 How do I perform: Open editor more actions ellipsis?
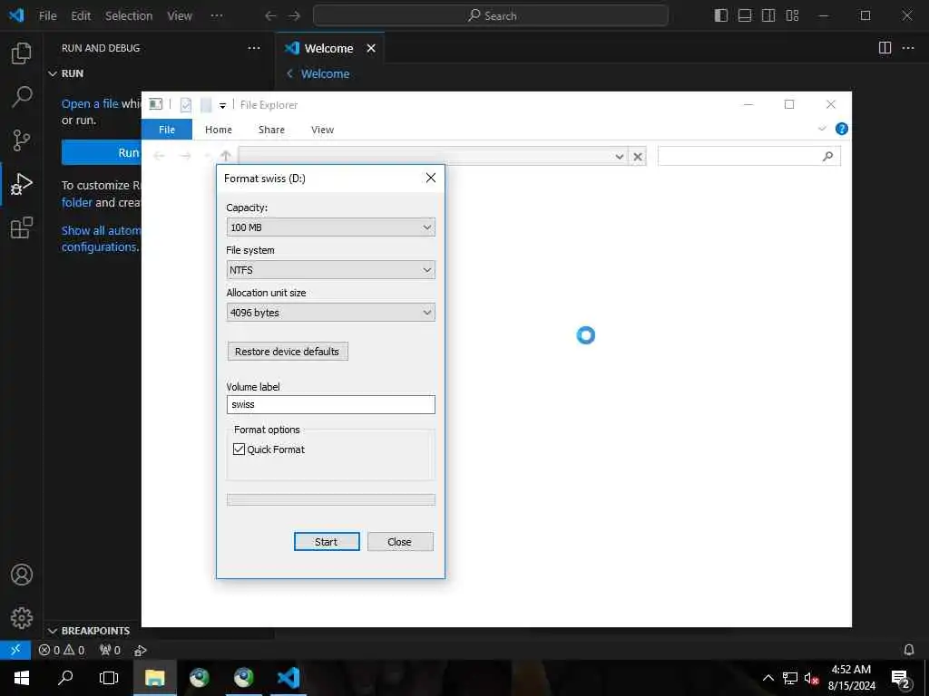coord(907,48)
